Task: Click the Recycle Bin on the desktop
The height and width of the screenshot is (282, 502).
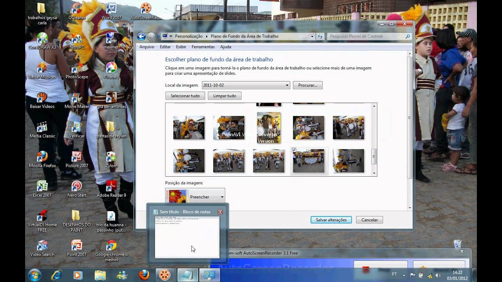Action: pos(458,244)
